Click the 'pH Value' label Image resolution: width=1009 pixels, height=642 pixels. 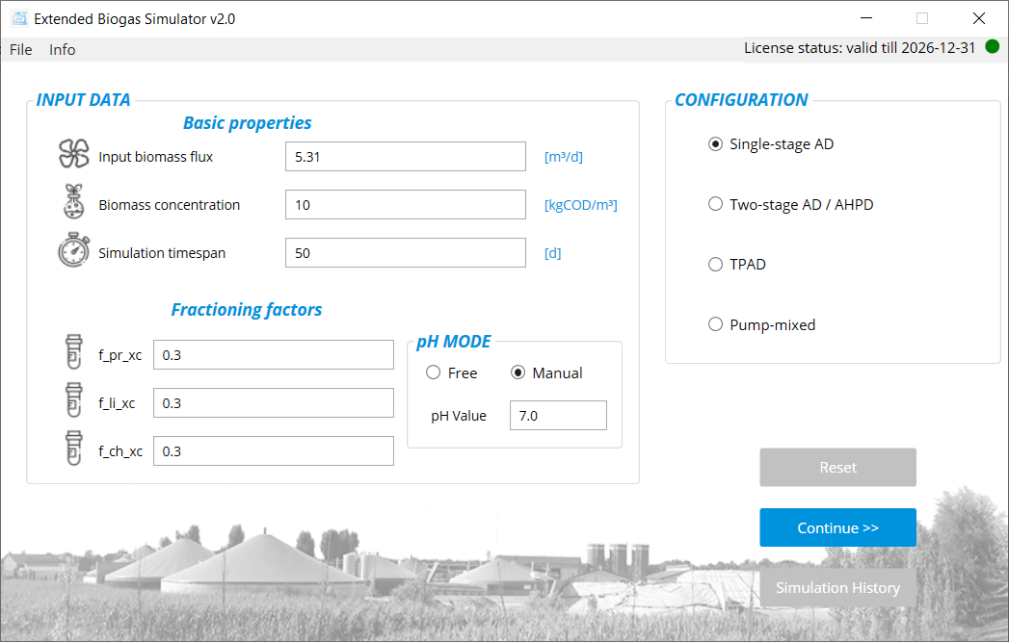point(458,416)
